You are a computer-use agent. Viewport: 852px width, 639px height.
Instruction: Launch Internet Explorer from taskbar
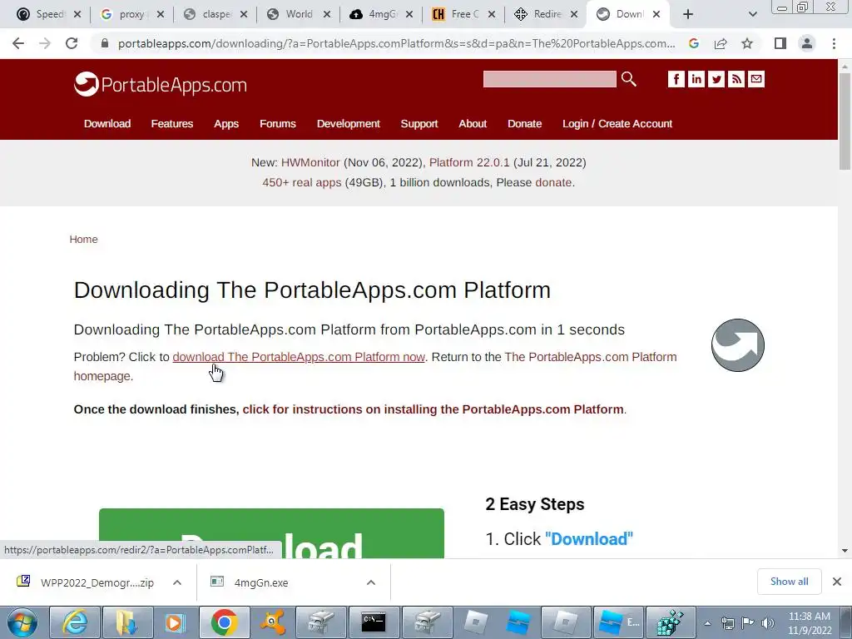point(74,622)
